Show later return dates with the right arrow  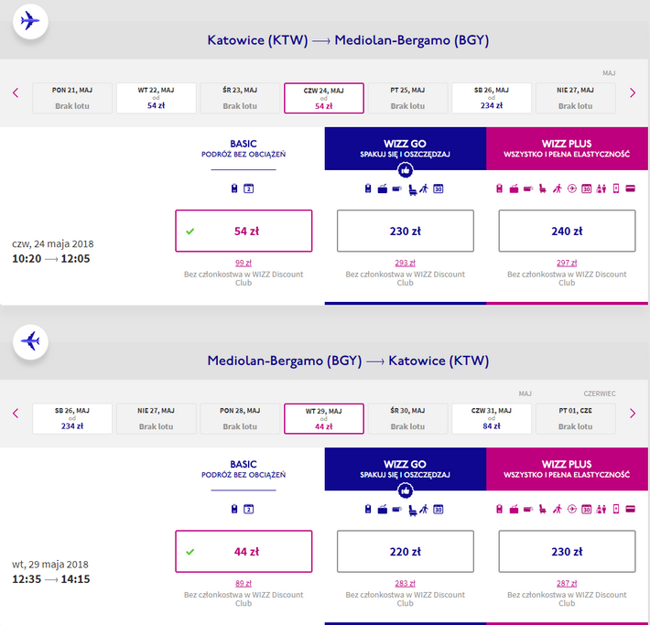pyautogui.click(x=632, y=414)
